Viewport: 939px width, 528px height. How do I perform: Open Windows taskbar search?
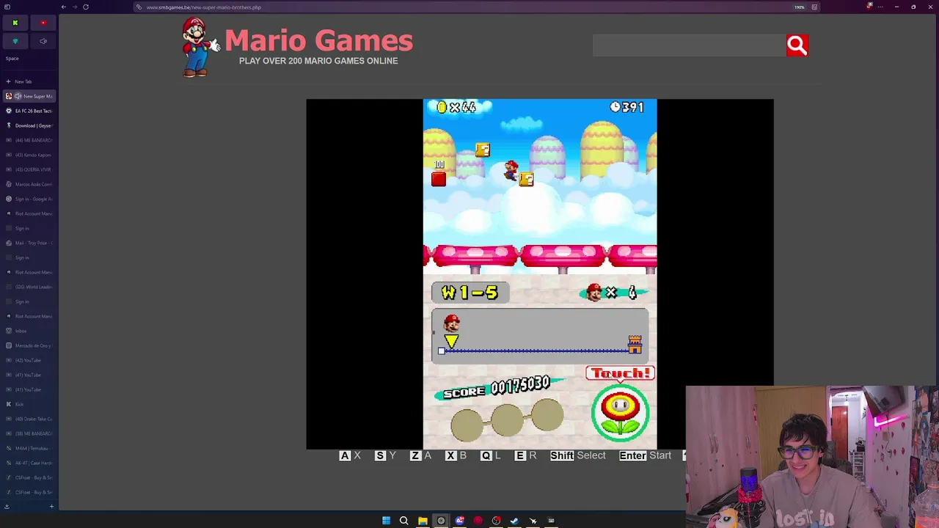(404, 521)
